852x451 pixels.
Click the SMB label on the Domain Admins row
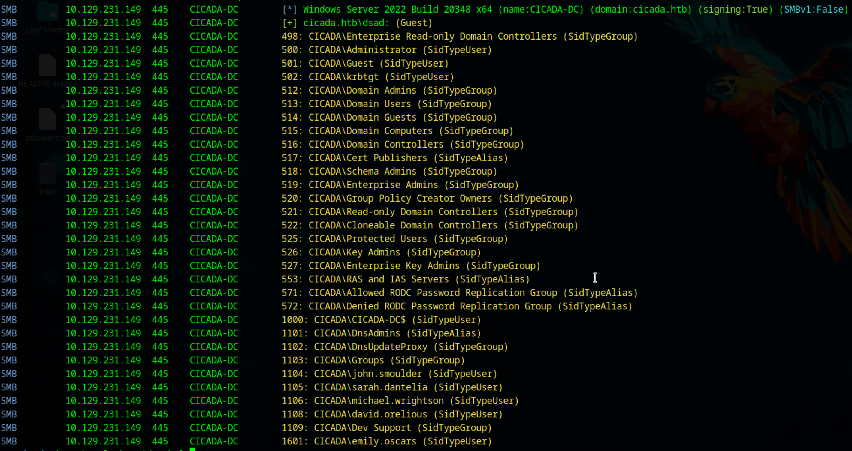tap(9, 90)
